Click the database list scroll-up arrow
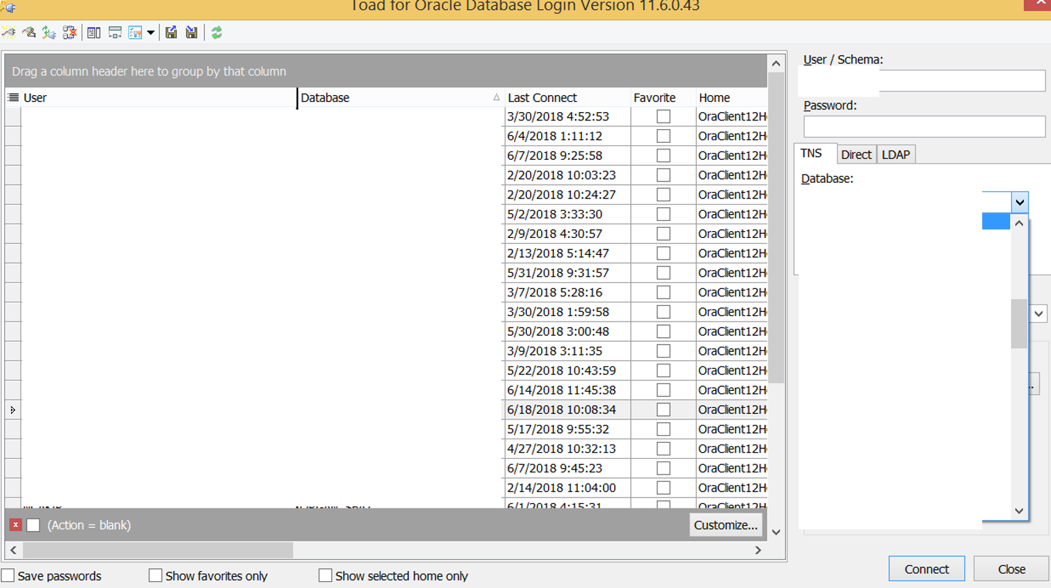 [1018, 223]
